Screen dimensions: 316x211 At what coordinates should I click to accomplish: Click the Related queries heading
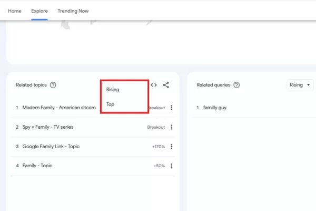(213, 85)
